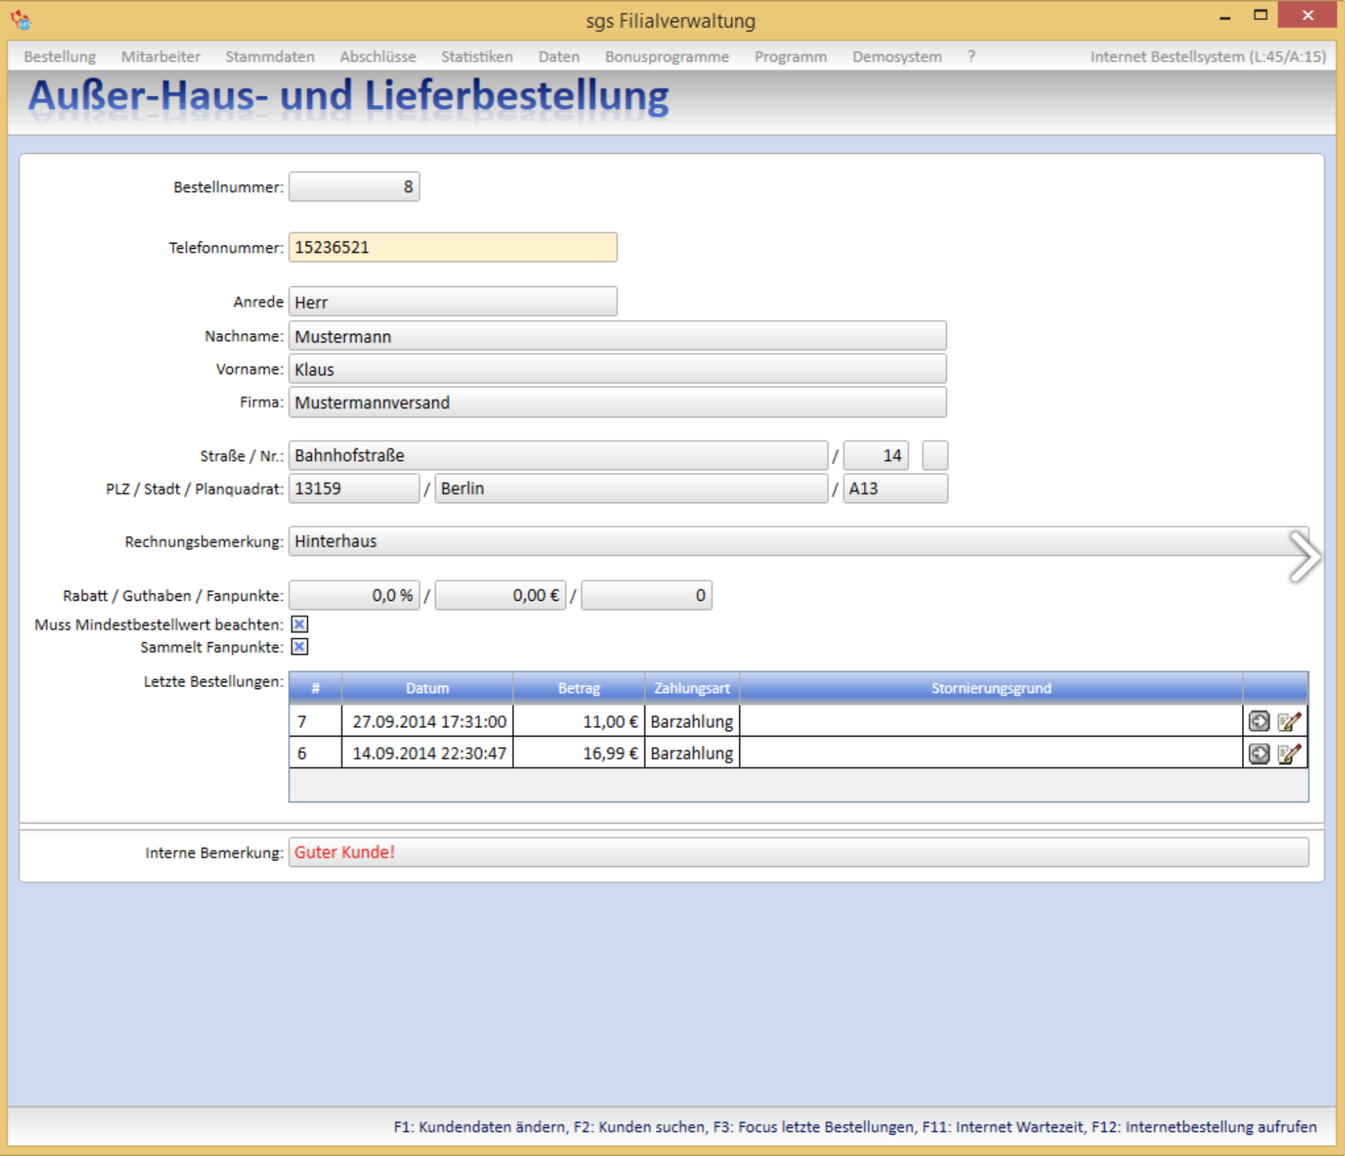Click the reorder arrow icon for order 6
This screenshot has width=1345, height=1156.
1259,754
